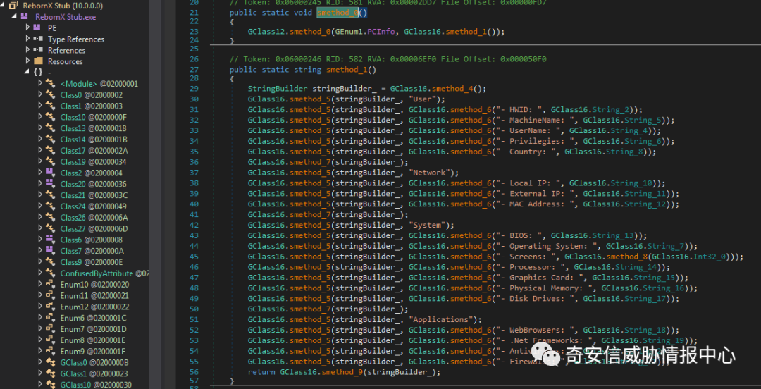
Task: Expand the PE node arrow
Action: point(27,27)
